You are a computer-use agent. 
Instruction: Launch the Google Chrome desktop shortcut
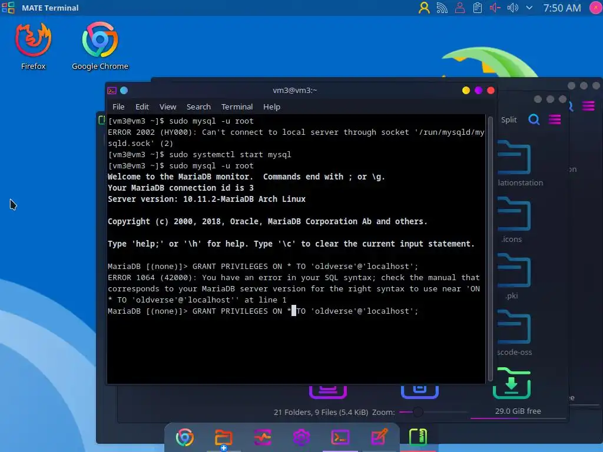coord(100,46)
